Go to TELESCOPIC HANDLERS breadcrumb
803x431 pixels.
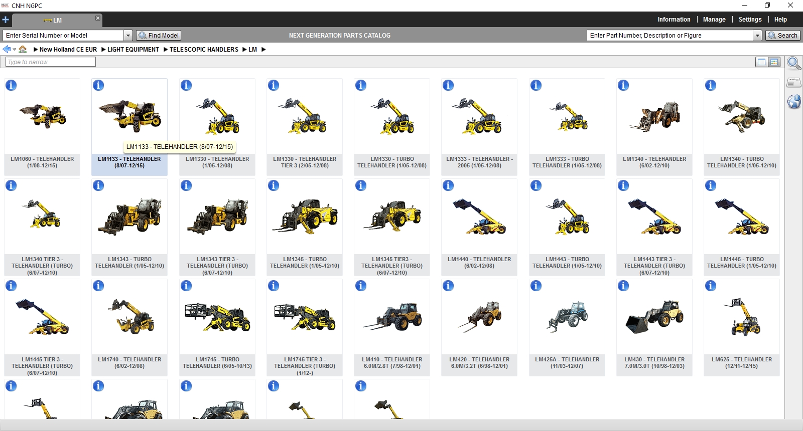(x=204, y=50)
